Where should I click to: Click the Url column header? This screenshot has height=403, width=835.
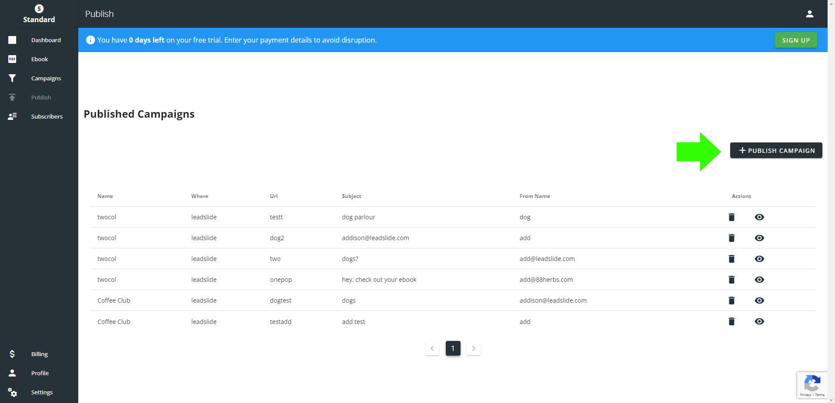tap(274, 196)
